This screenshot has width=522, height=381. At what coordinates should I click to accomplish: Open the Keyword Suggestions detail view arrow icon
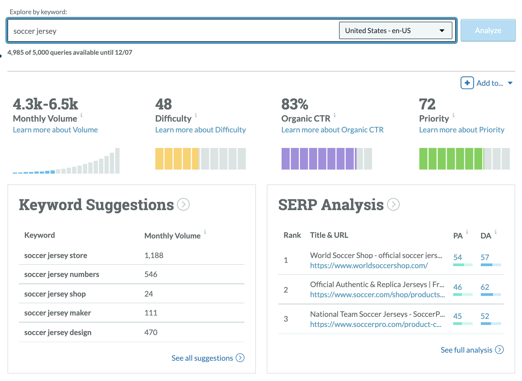click(183, 204)
